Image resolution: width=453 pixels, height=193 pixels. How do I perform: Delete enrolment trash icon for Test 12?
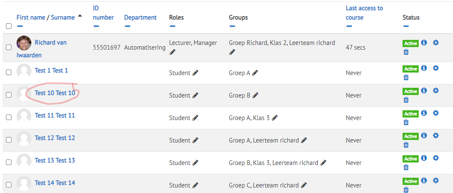pyautogui.click(x=406, y=145)
